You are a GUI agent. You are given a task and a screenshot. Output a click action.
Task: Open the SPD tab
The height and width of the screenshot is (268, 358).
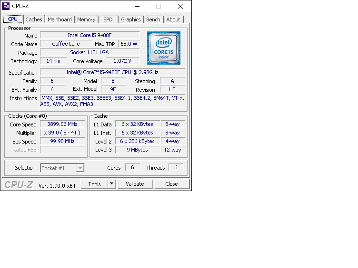coord(108,19)
